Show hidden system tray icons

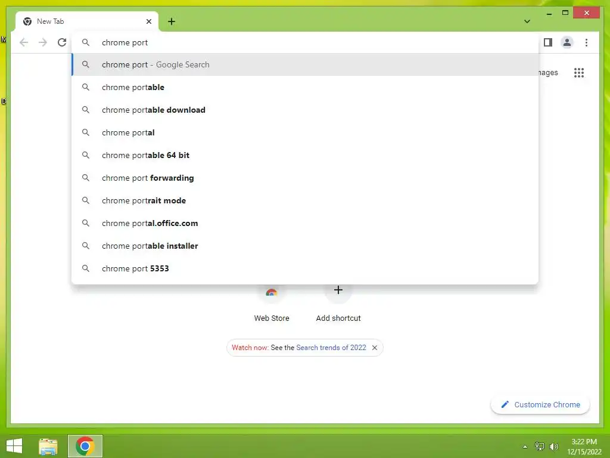525,447
